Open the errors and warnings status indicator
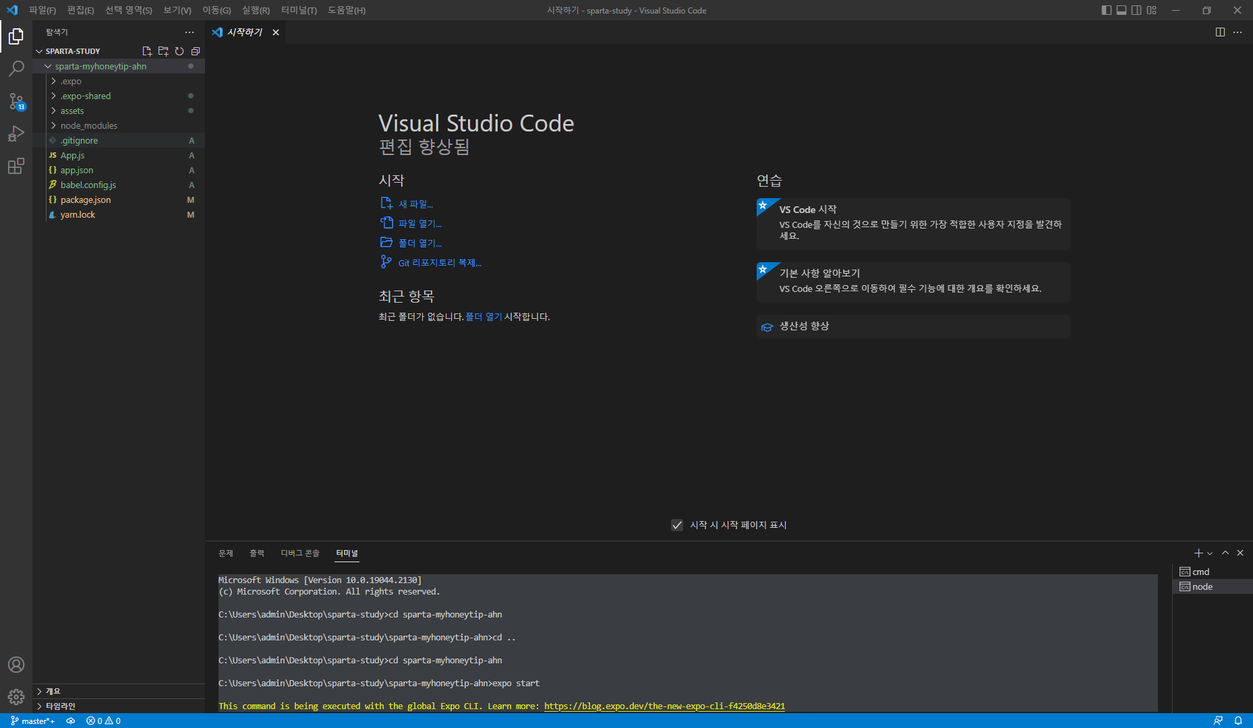1253x728 pixels. pos(103,721)
